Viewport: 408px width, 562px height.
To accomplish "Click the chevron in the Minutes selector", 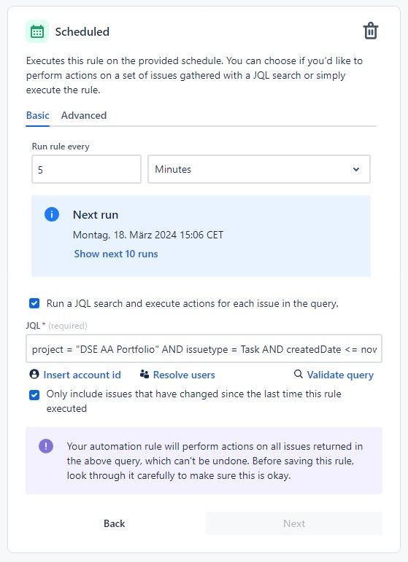I will coord(356,169).
